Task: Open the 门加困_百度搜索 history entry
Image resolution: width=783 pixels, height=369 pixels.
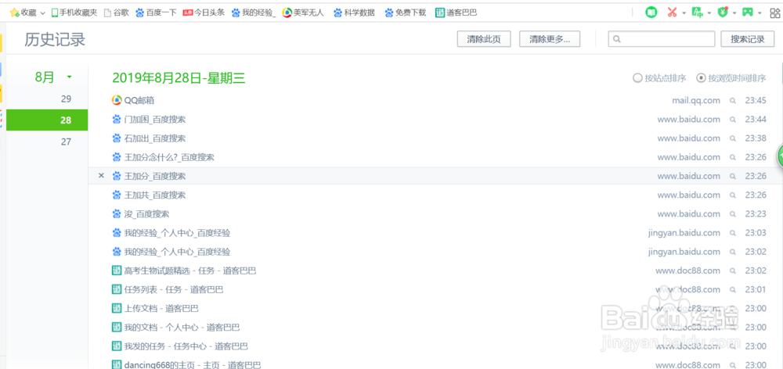Action: click(x=155, y=120)
